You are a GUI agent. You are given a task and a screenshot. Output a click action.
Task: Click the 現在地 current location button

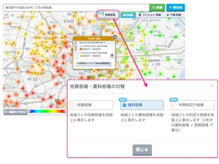(x=176, y=7)
